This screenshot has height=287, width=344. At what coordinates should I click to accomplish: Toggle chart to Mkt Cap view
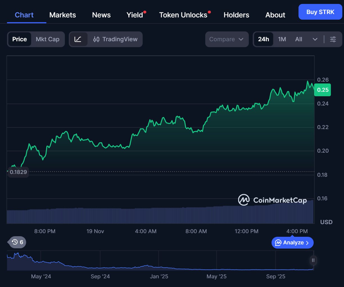pos(47,39)
